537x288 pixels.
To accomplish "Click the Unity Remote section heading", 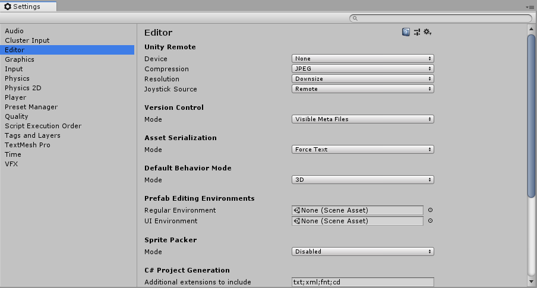I will tap(170, 47).
